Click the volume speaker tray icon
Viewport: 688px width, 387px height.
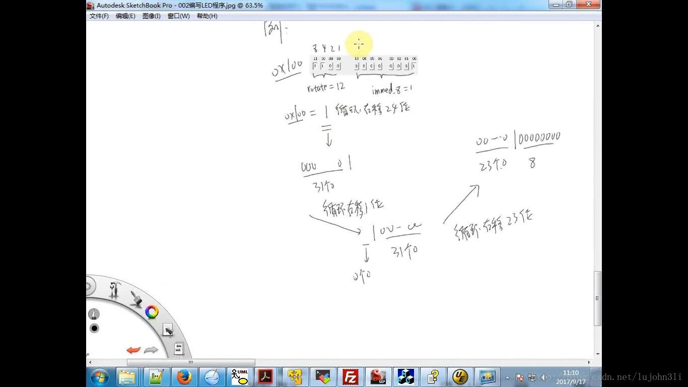544,377
